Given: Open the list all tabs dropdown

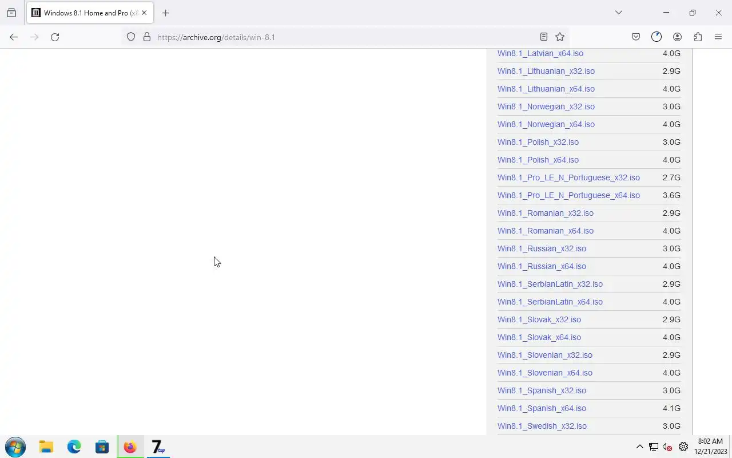Looking at the screenshot, I should [x=618, y=13].
